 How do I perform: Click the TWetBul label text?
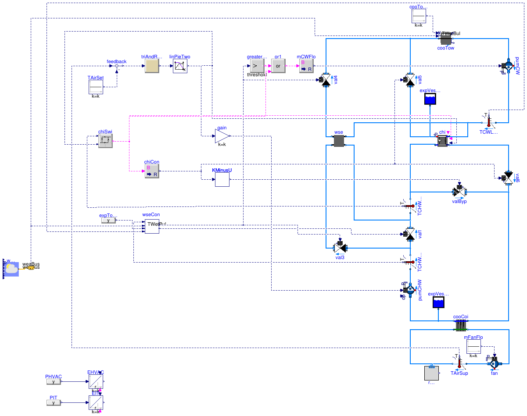point(451,33)
